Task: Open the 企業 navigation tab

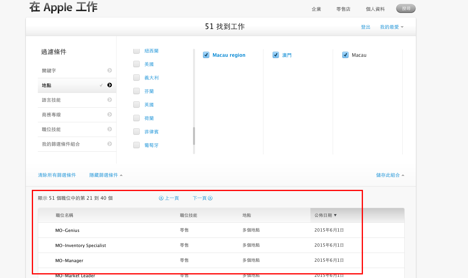Action: coord(316,9)
